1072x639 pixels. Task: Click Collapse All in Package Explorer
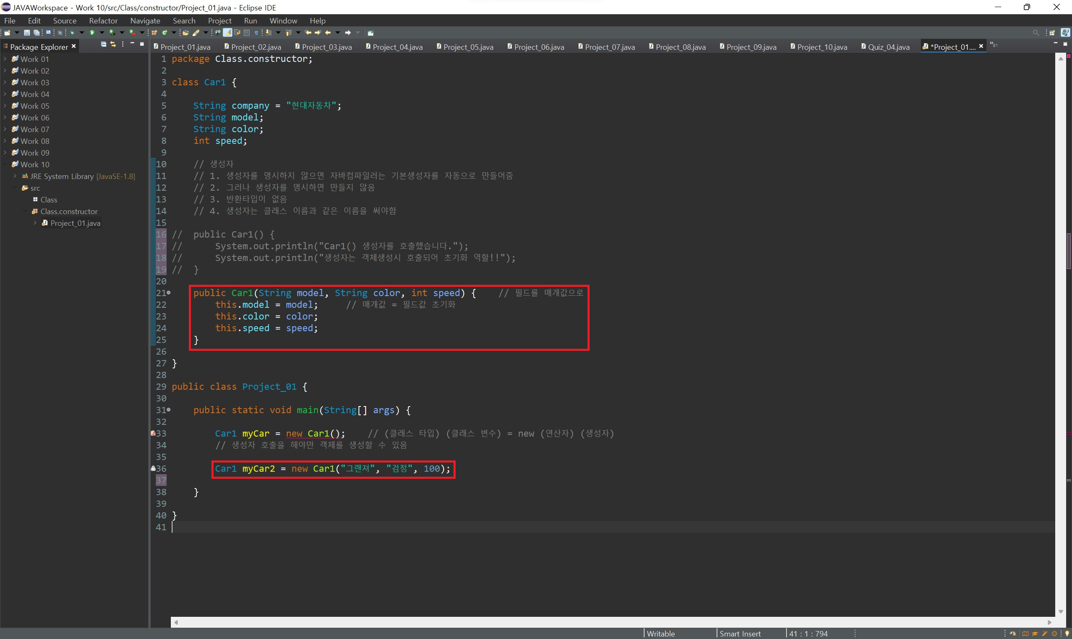click(103, 44)
